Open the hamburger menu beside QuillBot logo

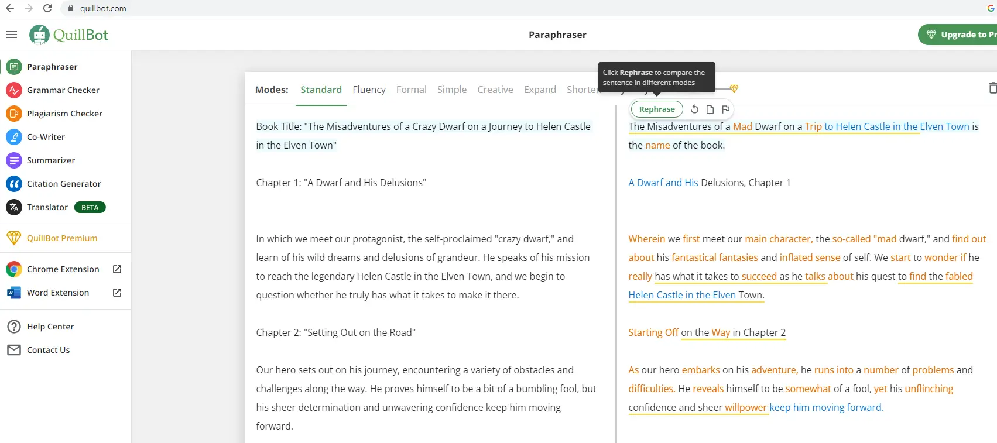click(12, 35)
